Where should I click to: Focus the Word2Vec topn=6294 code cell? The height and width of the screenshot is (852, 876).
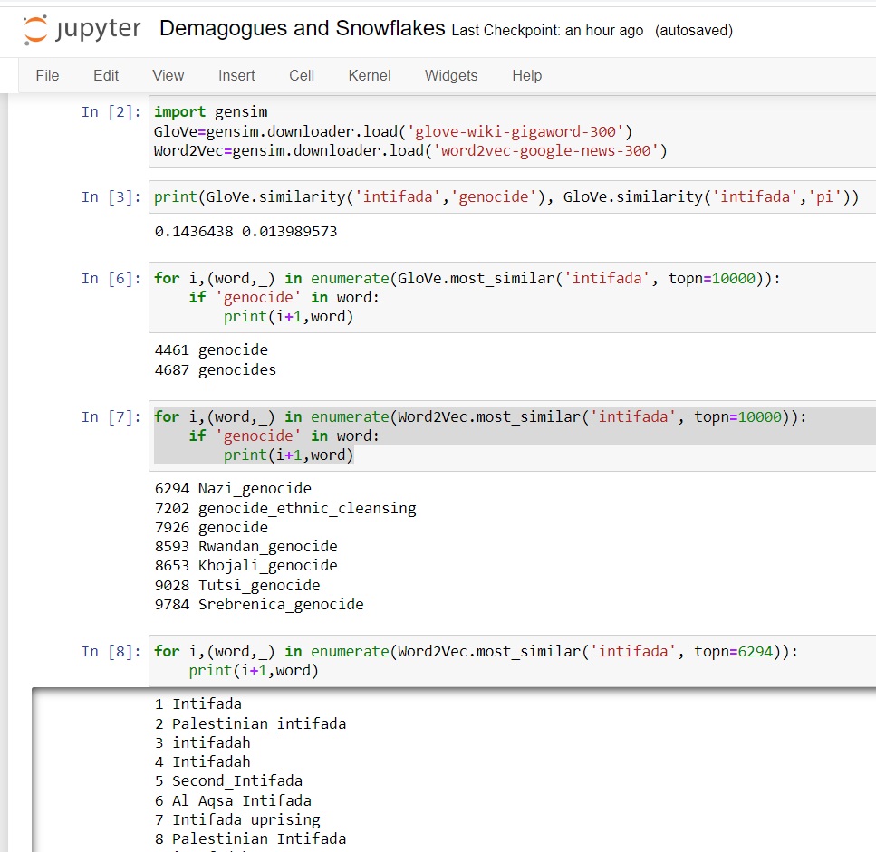[x=507, y=661]
